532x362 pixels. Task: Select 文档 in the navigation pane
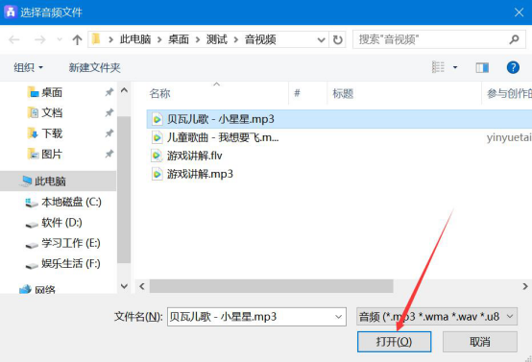pyautogui.click(x=52, y=112)
